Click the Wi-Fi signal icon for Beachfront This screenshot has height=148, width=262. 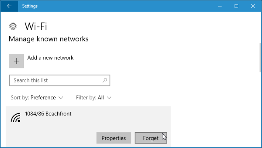(x=16, y=117)
